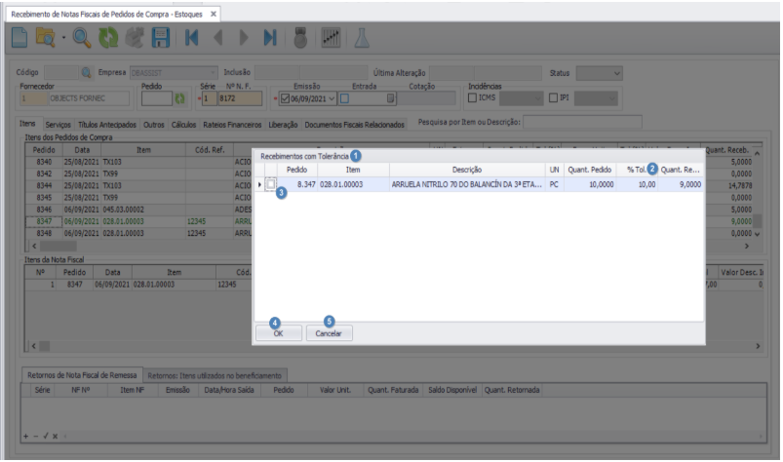Screen dimensions: 783x462
Task: Click the magnifier search icon in toolbar
Action: click(81, 39)
